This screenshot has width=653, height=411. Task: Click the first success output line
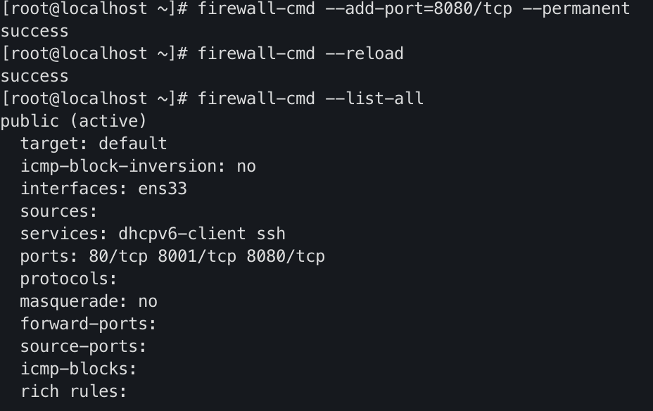click(x=34, y=32)
